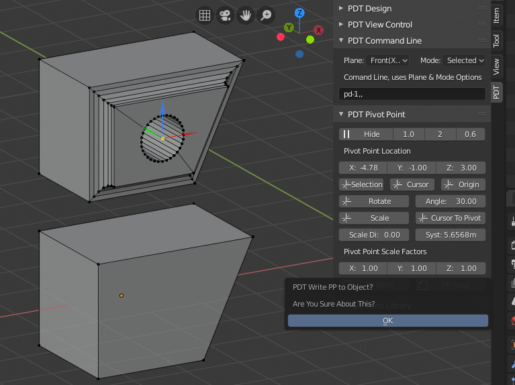Click the pivot Rotate button
This screenshot has width=515, height=385.
[x=374, y=201]
